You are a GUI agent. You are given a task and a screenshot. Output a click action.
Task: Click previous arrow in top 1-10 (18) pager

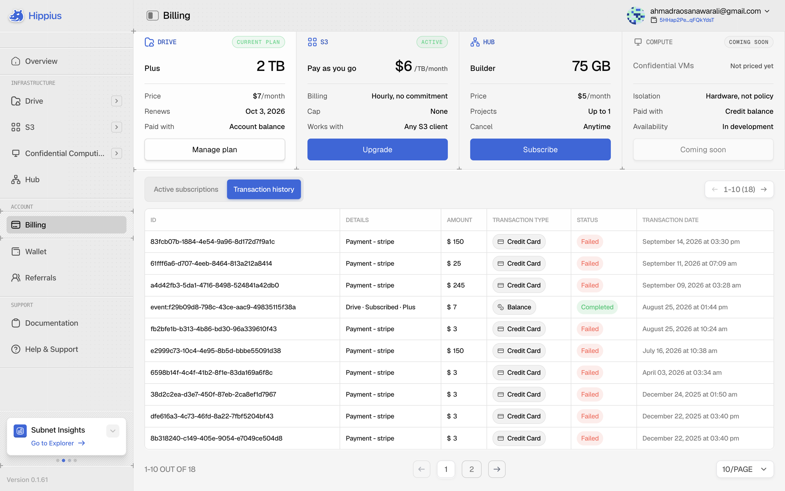[715, 189]
